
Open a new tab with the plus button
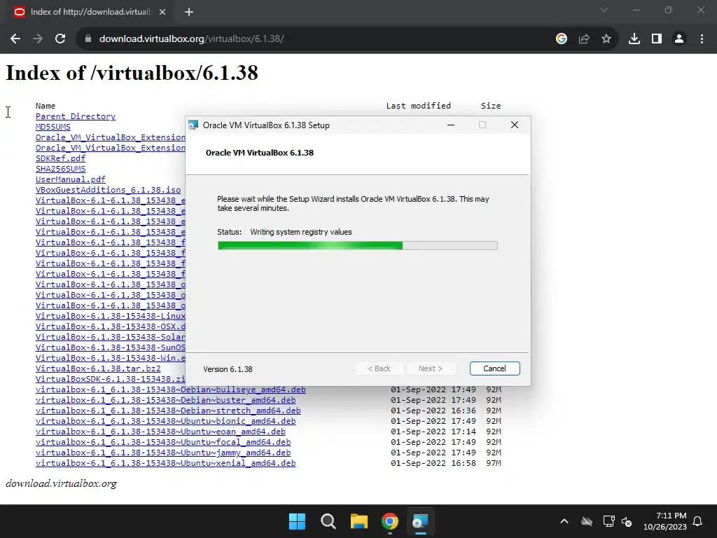[189, 12]
